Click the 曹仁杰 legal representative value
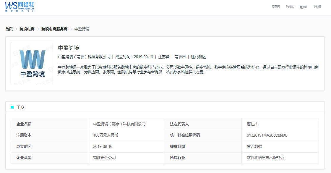The image size is (331, 173). tap(253, 124)
